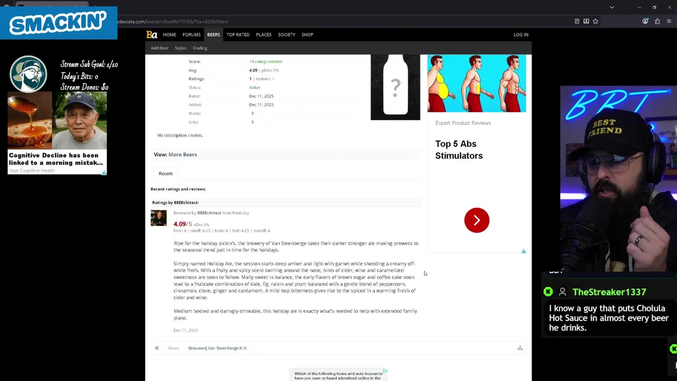
Task: Click the bearded man stream avatar logo
Action: [x=29, y=74]
